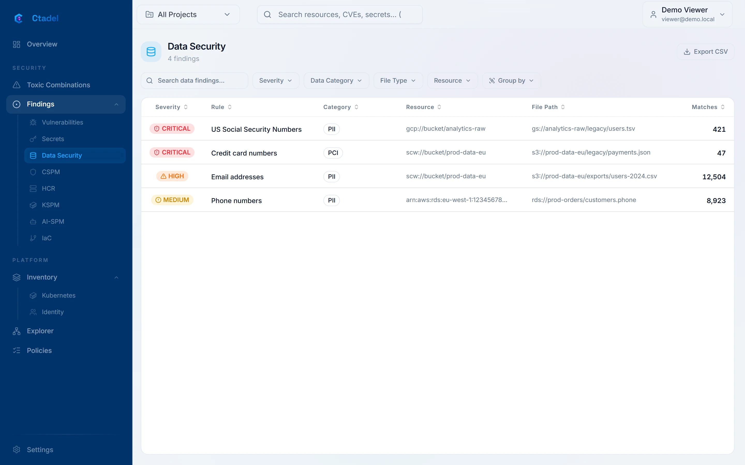745x465 pixels.
Task: Click the Secrets key icon
Action: coord(33,139)
